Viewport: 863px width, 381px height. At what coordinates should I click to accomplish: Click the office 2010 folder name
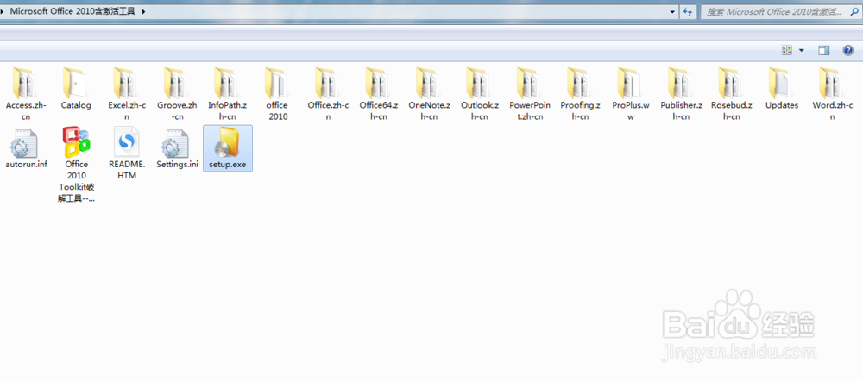(277, 110)
